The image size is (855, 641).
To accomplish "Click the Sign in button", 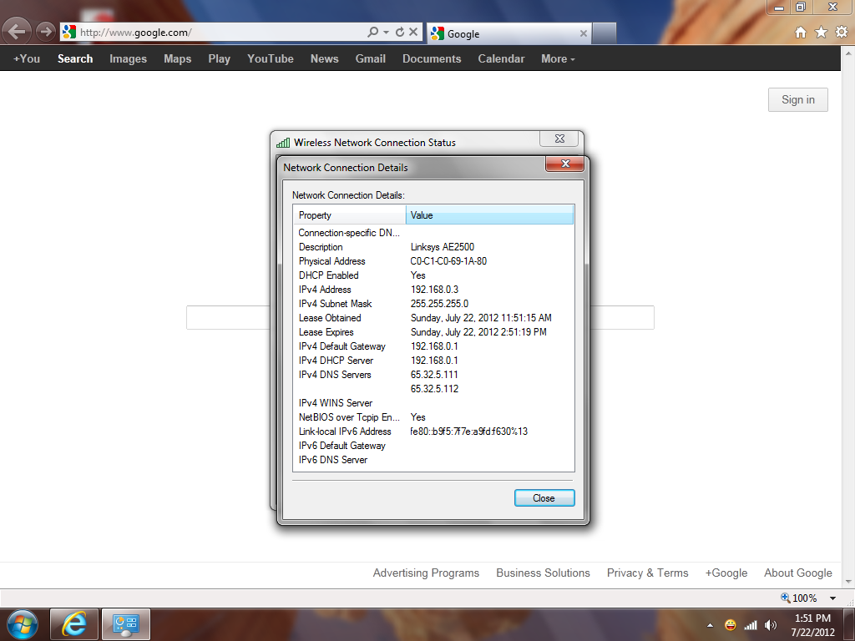I will click(x=797, y=99).
